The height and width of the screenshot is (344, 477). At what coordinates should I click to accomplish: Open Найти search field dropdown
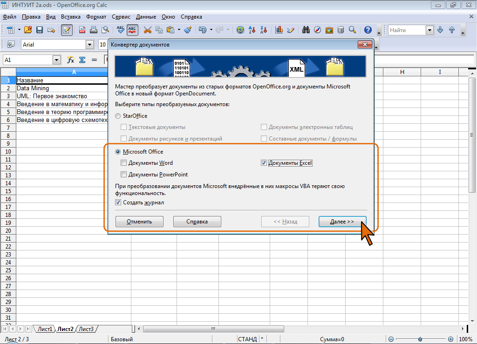[429, 30]
